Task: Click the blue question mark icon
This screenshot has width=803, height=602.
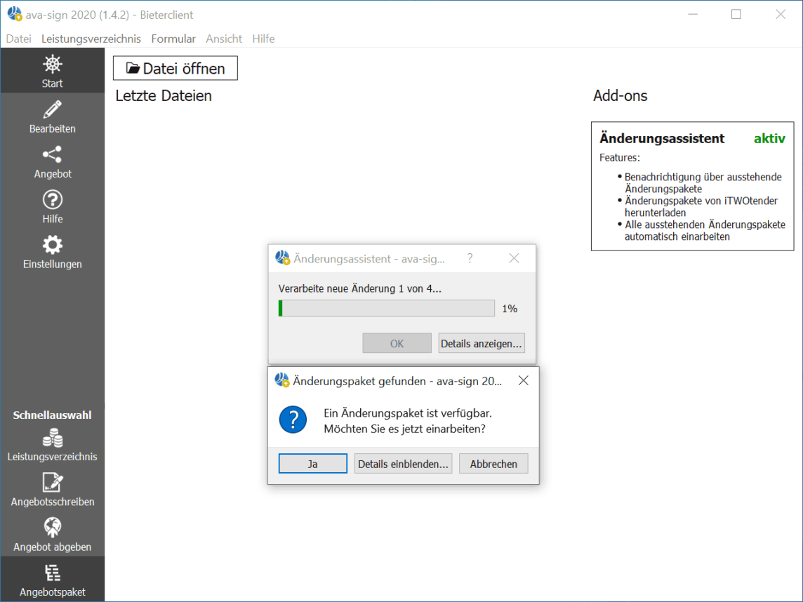Action: 293,420
